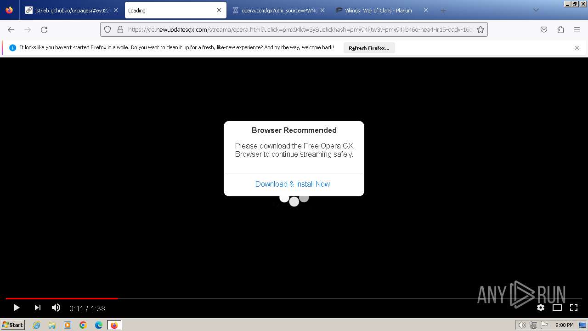The width and height of the screenshot is (588, 331).
Task: Open the Windows Start menu
Action: point(13,325)
